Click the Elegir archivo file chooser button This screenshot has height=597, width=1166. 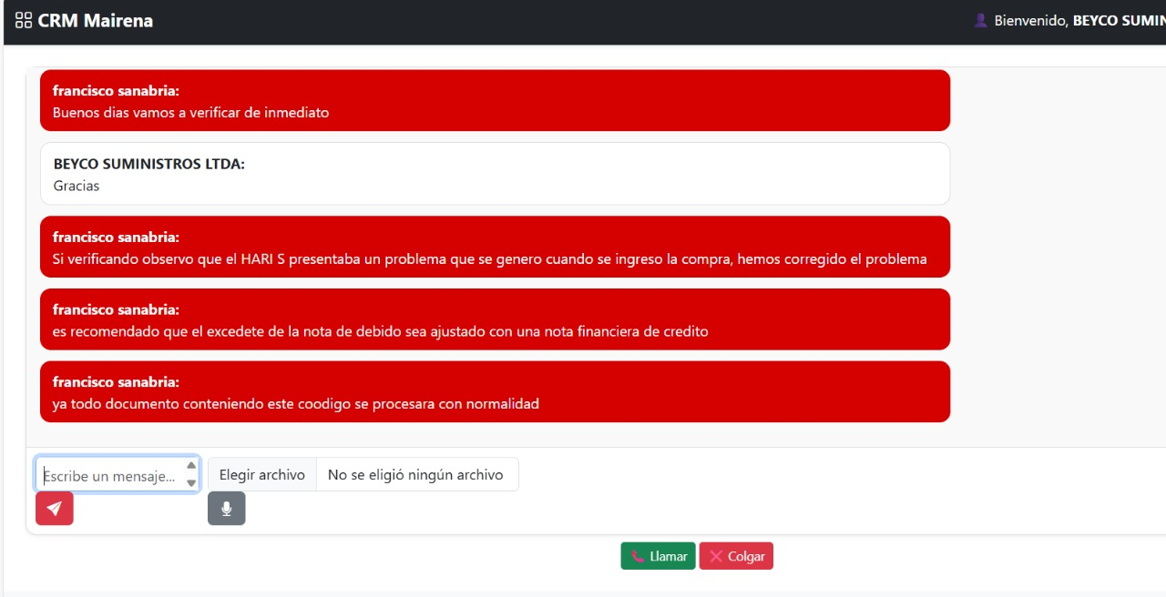coord(262,474)
